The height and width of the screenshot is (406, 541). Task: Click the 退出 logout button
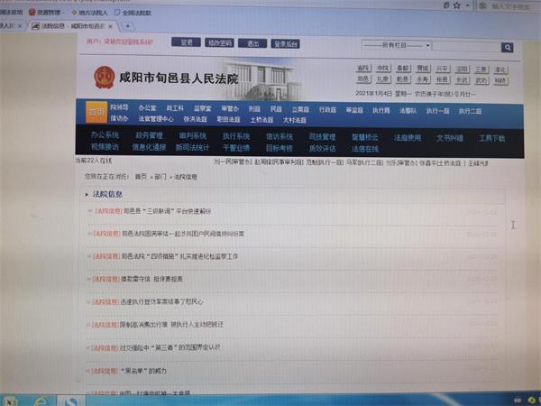click(252, 43)
